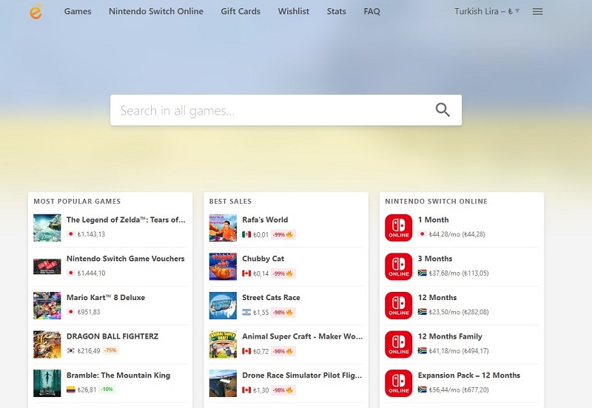Click the 3 Months Switch Online icon

pyautogui.click(x=399, y=267)
